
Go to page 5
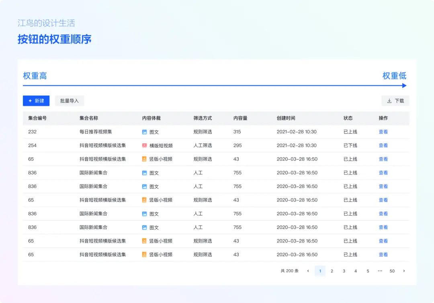368,271
